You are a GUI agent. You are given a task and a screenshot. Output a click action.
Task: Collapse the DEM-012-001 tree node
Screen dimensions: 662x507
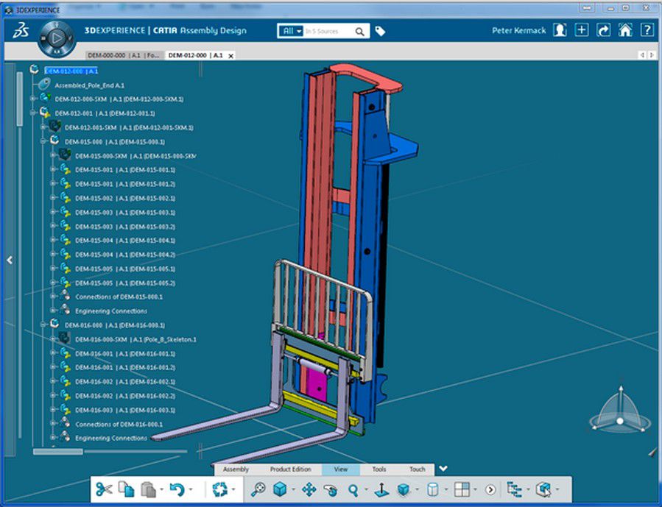pos(32,113)
